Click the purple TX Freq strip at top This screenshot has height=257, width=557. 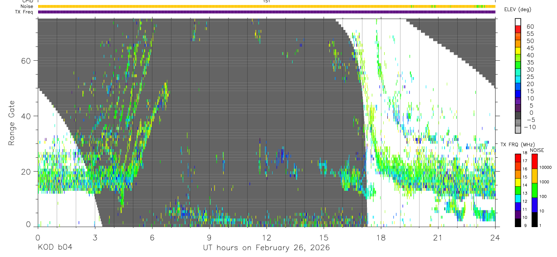point(267,12)
